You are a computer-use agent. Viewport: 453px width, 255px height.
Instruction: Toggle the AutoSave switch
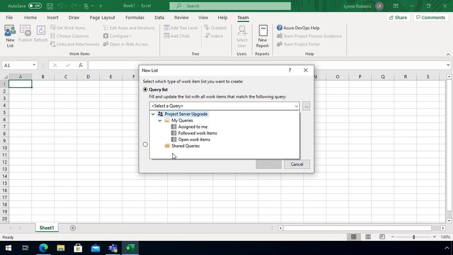pyautogui.click(x=35, y=6)
